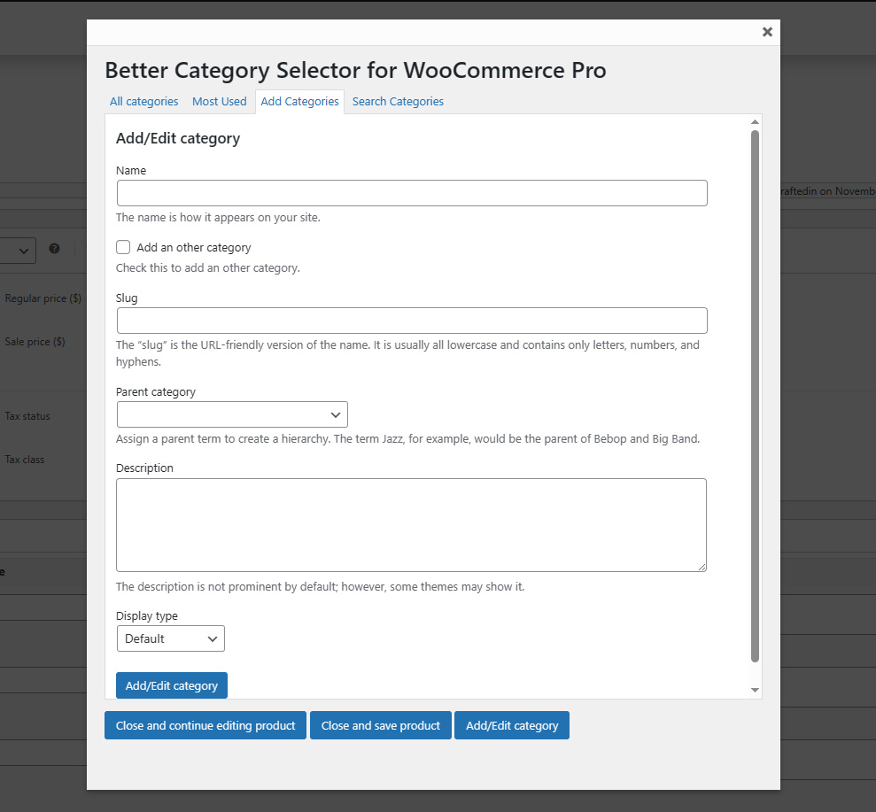Focus the category Name input field
The width and height of the screenshot is (876, 812).
pyautogui.click(x=412, y=193)
